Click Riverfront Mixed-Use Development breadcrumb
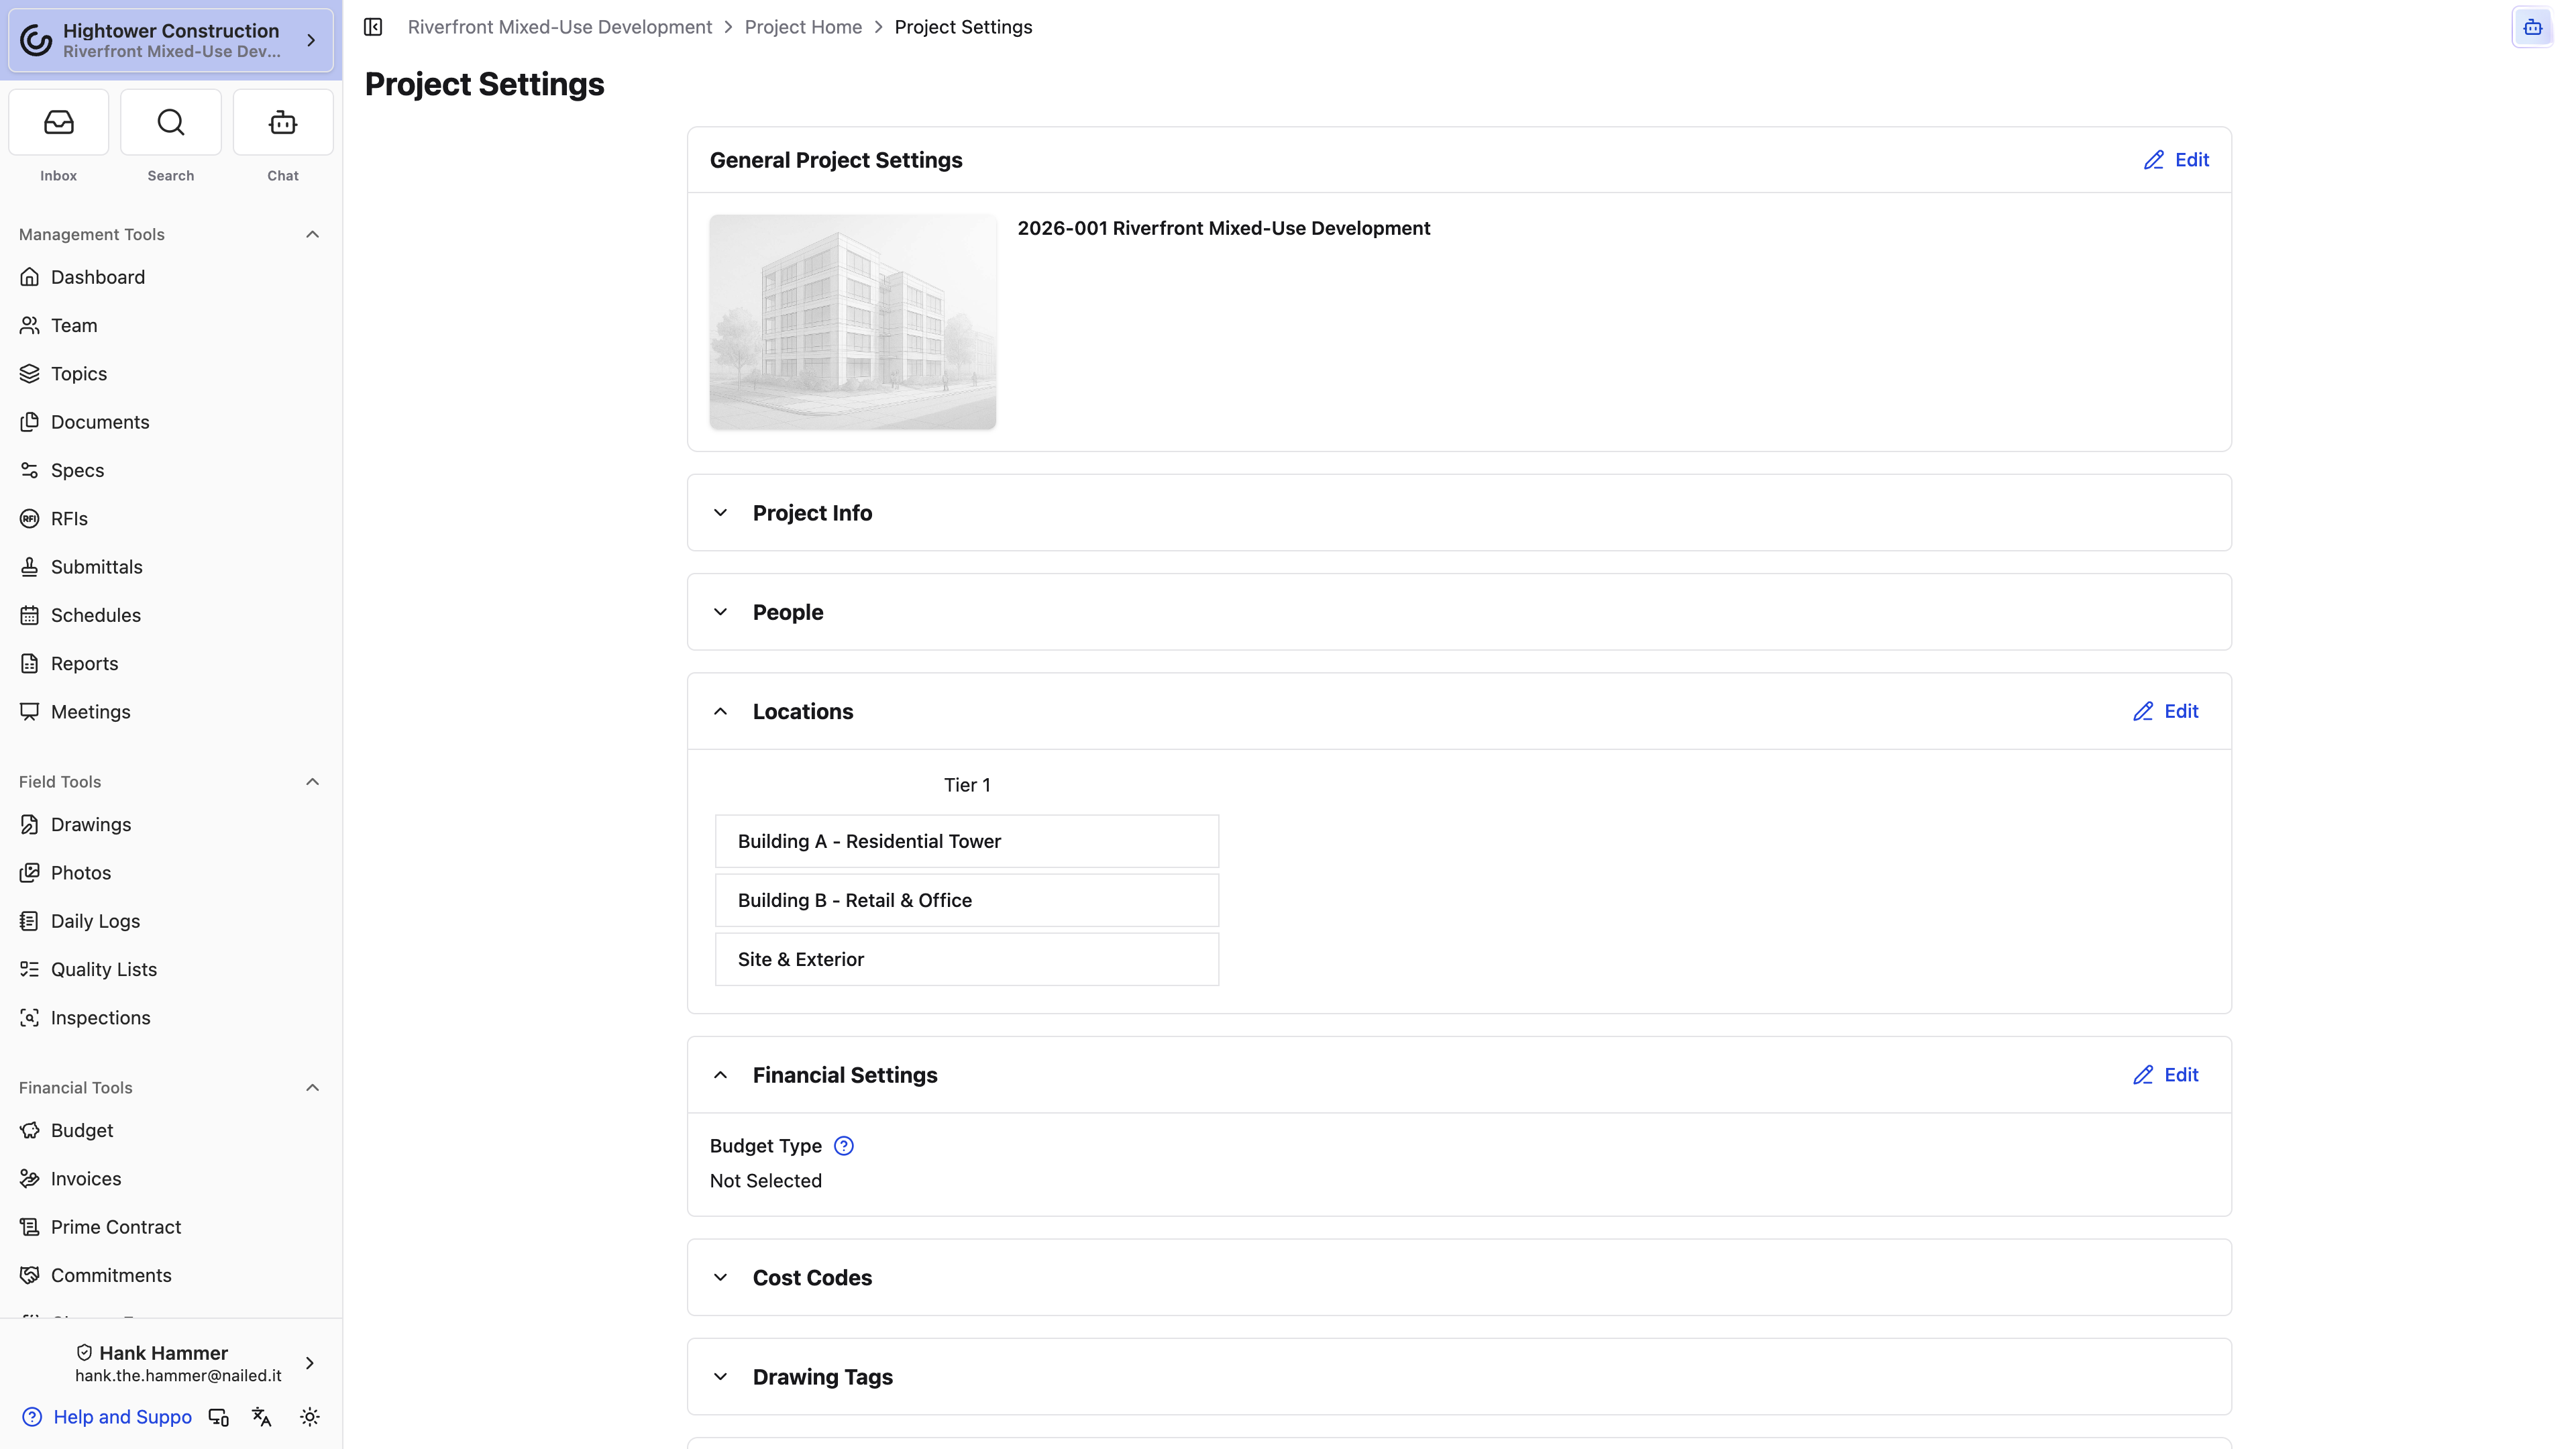The height and width of the screenshot is (1449, 2576). [x=560, y=27]
